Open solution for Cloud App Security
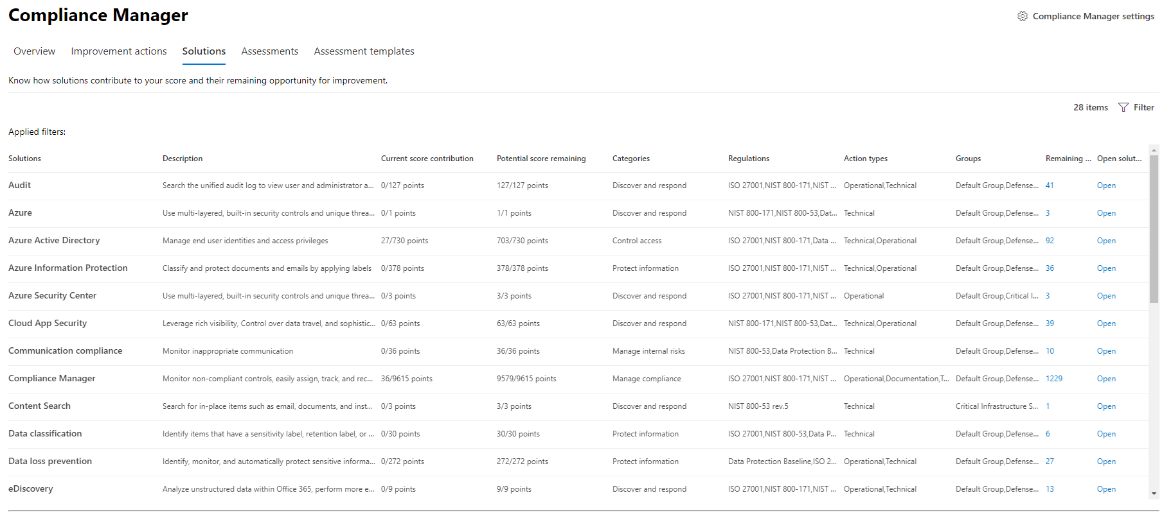Image resolution: width=1162 pixels, height=518 pixels. [x=1106, y=324]
